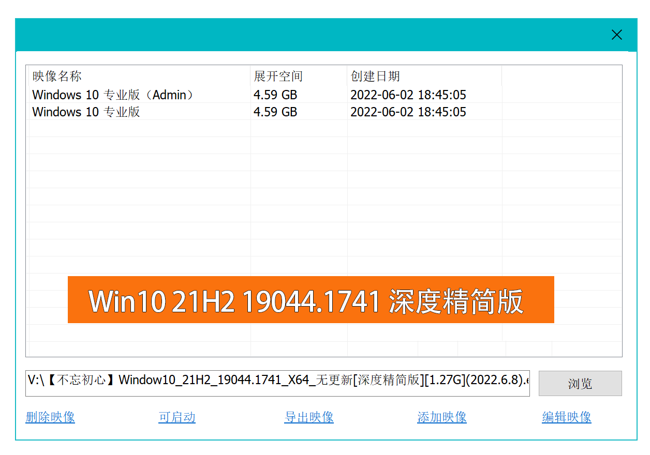Click the teal title bar of the window
Screen dimensions: 650x455
tap(311, 35)
